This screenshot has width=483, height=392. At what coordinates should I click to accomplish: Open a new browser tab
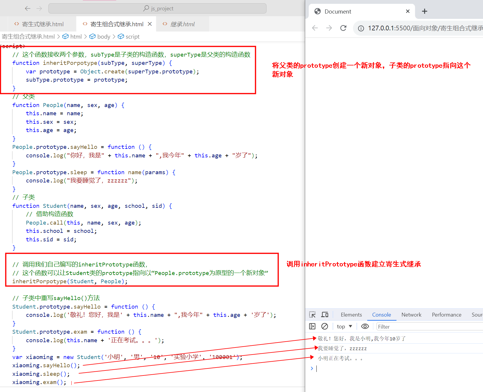tap(425, 11)
